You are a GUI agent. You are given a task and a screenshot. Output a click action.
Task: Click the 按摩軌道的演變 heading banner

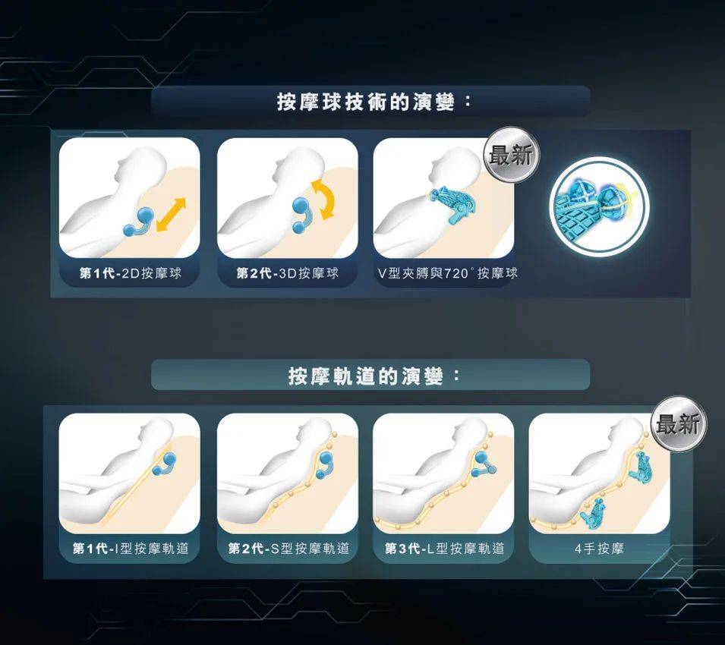coord(370,375)
